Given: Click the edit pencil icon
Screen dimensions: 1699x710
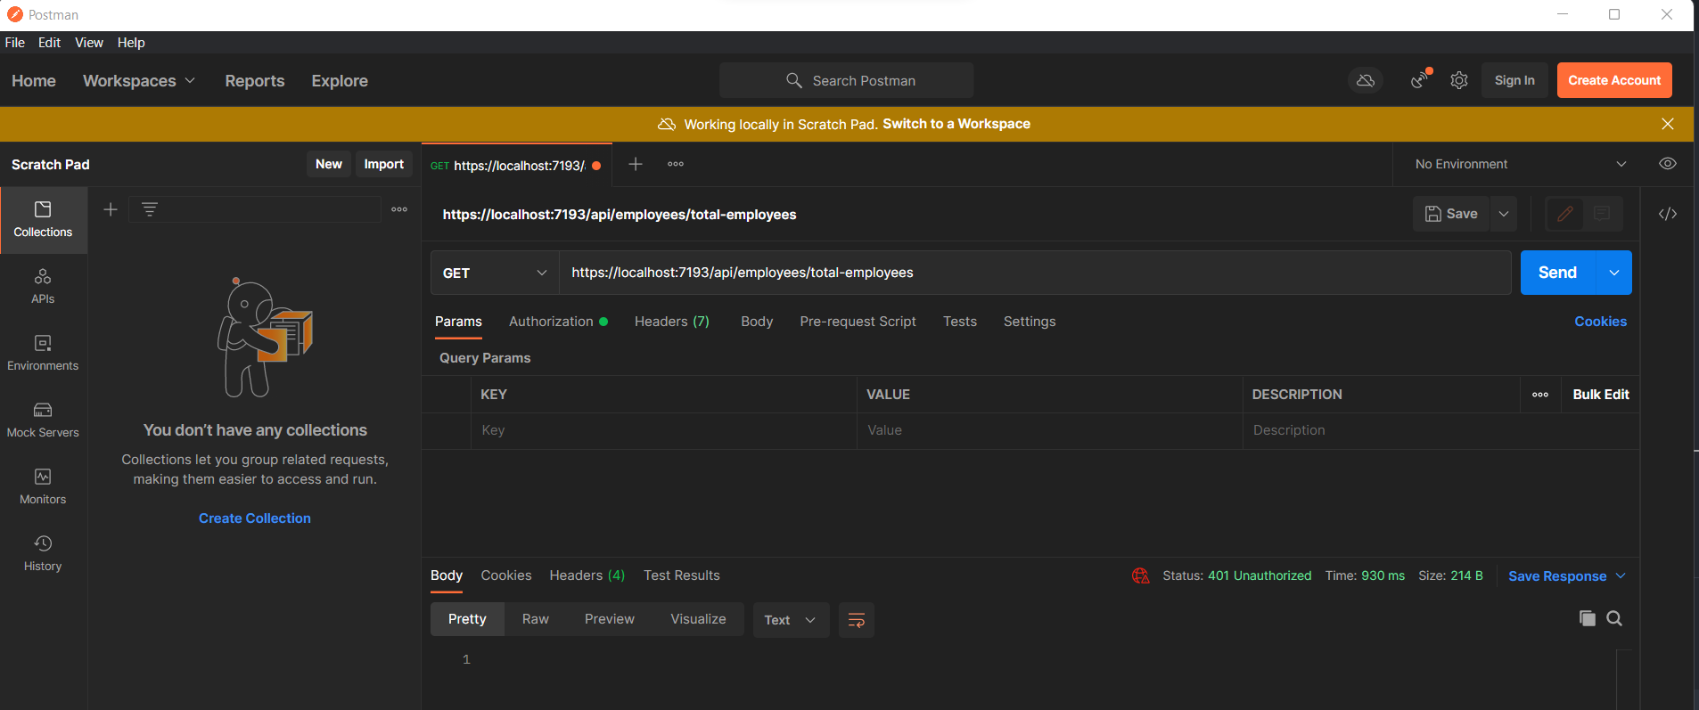Looking at the screenshot, I should 1564,214.
